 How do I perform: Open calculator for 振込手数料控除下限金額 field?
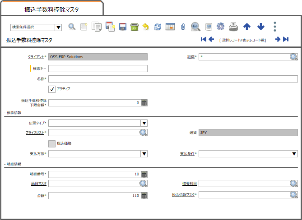click(x=144, y=103)
